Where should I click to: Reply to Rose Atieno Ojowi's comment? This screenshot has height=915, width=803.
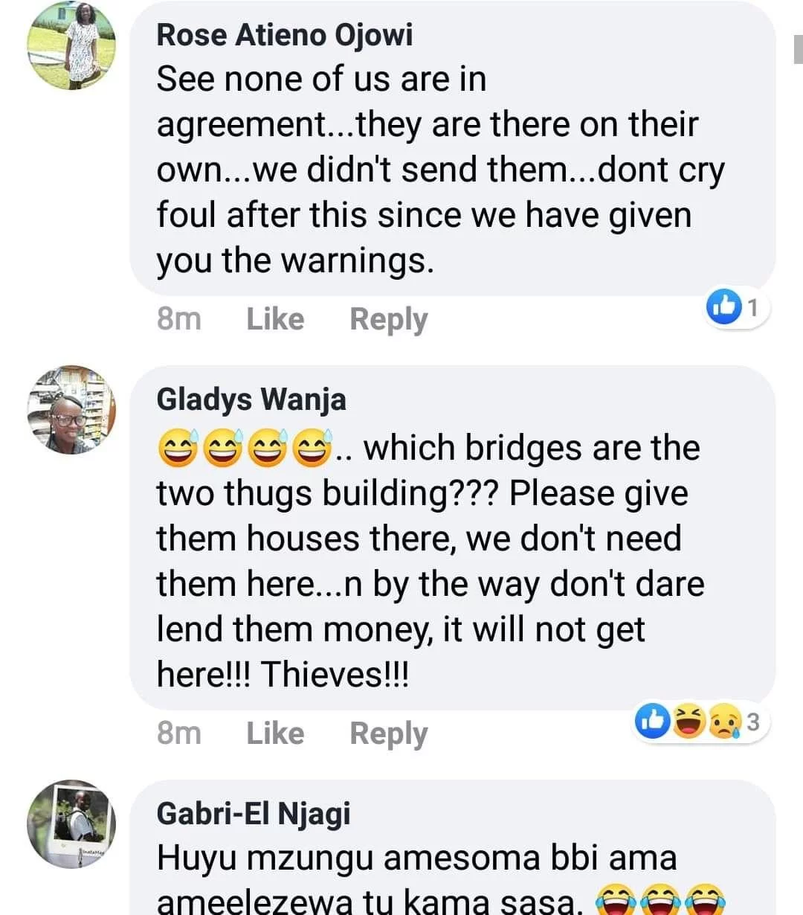tap(388, 319)
